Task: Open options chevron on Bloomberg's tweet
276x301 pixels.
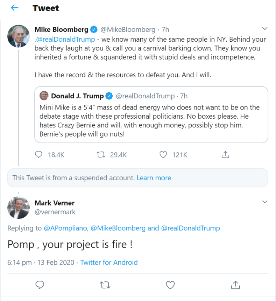Action: point(265,29)
